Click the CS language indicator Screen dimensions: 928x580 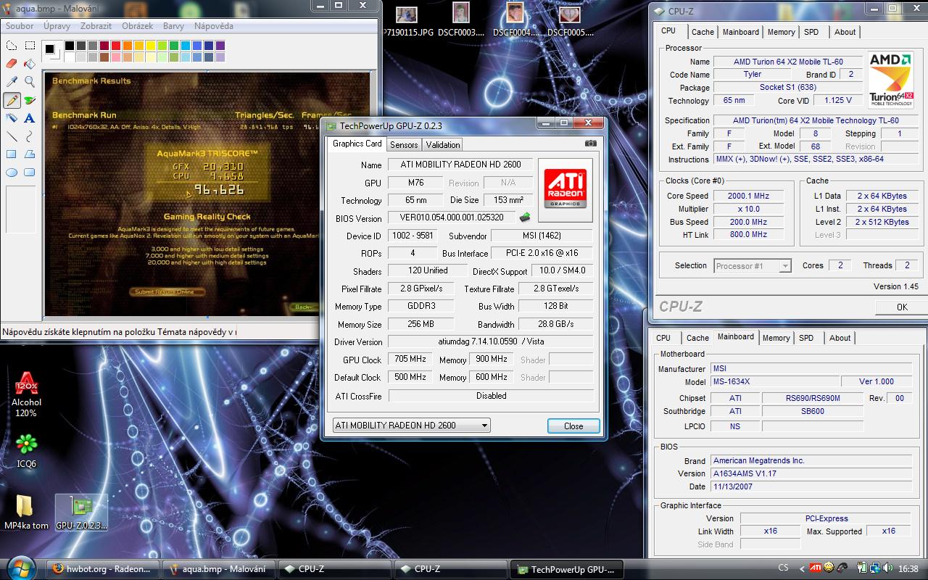(784, 568)
